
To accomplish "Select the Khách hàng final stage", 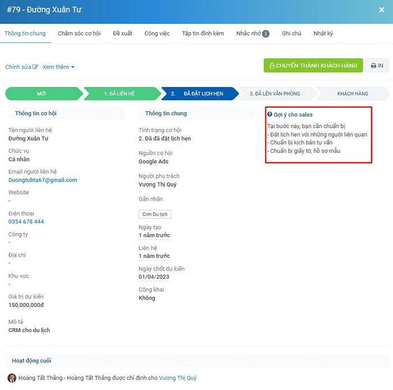I will [353, 93].
